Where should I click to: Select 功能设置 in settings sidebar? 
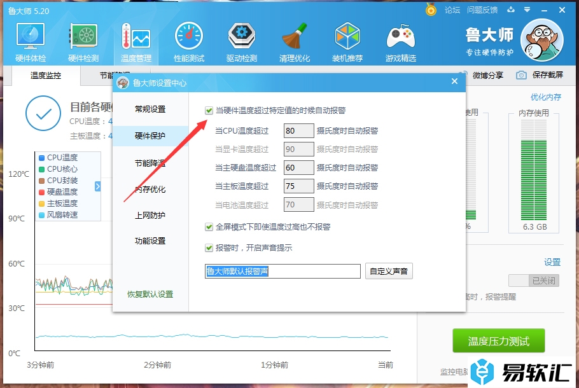click(150, 241)
